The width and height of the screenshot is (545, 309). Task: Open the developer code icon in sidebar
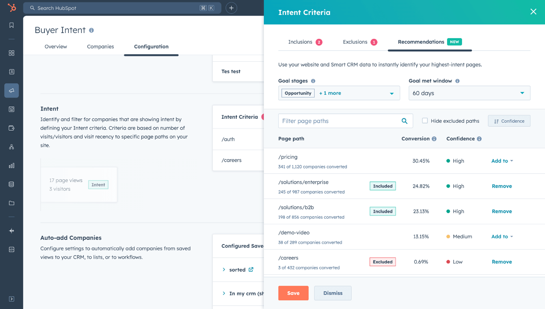(11, 250)
